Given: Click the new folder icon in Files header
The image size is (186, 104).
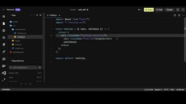Looking at the screenshot, I should [40, 15].
